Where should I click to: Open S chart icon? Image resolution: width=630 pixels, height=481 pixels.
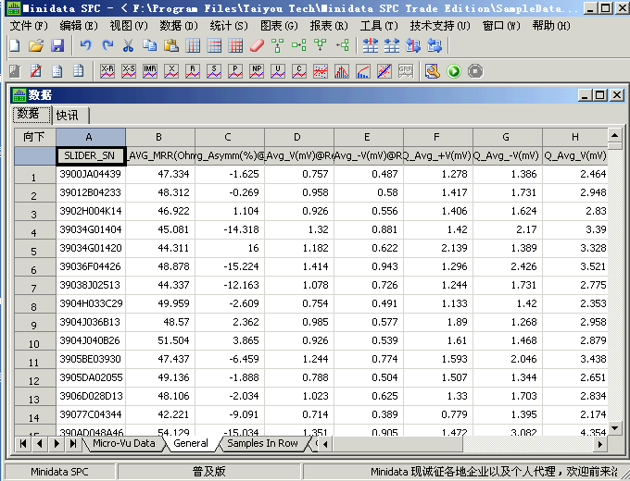pyautogui.click(x=214, y=71)
